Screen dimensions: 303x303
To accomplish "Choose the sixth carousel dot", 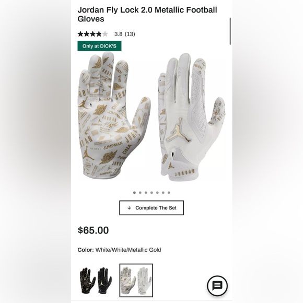I will tap(163, 192).
